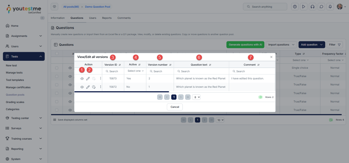Open the notifications bell

330,7
